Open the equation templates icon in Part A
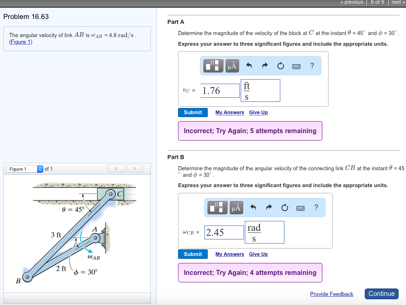 click(213, 66)
